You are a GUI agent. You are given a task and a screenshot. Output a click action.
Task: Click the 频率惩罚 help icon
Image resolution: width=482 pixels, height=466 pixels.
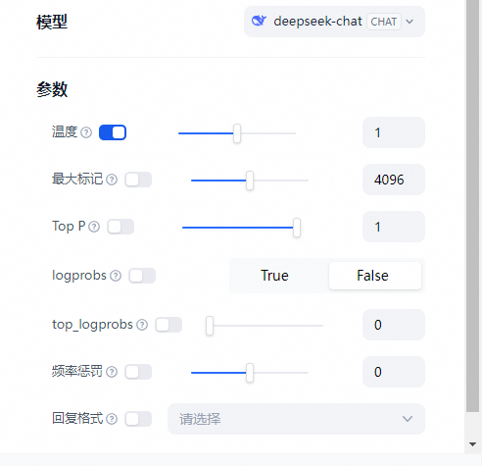tap(112, 372)
